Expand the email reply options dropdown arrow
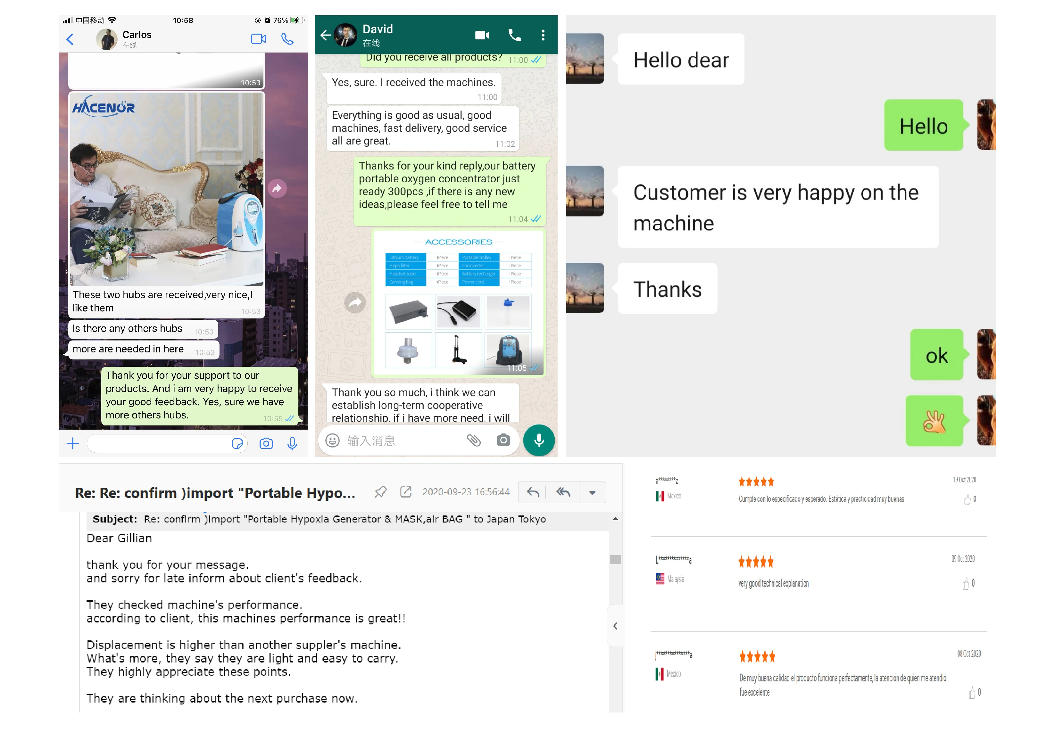The height and width of the screenshot is (741, 1055). coord(592,492)
